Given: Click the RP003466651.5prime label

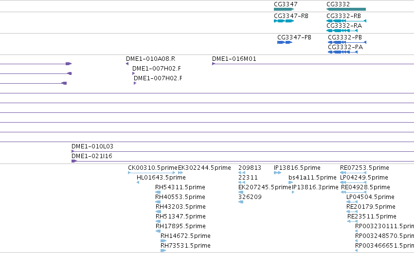Looking at the screenshot, I should point(384,246).
